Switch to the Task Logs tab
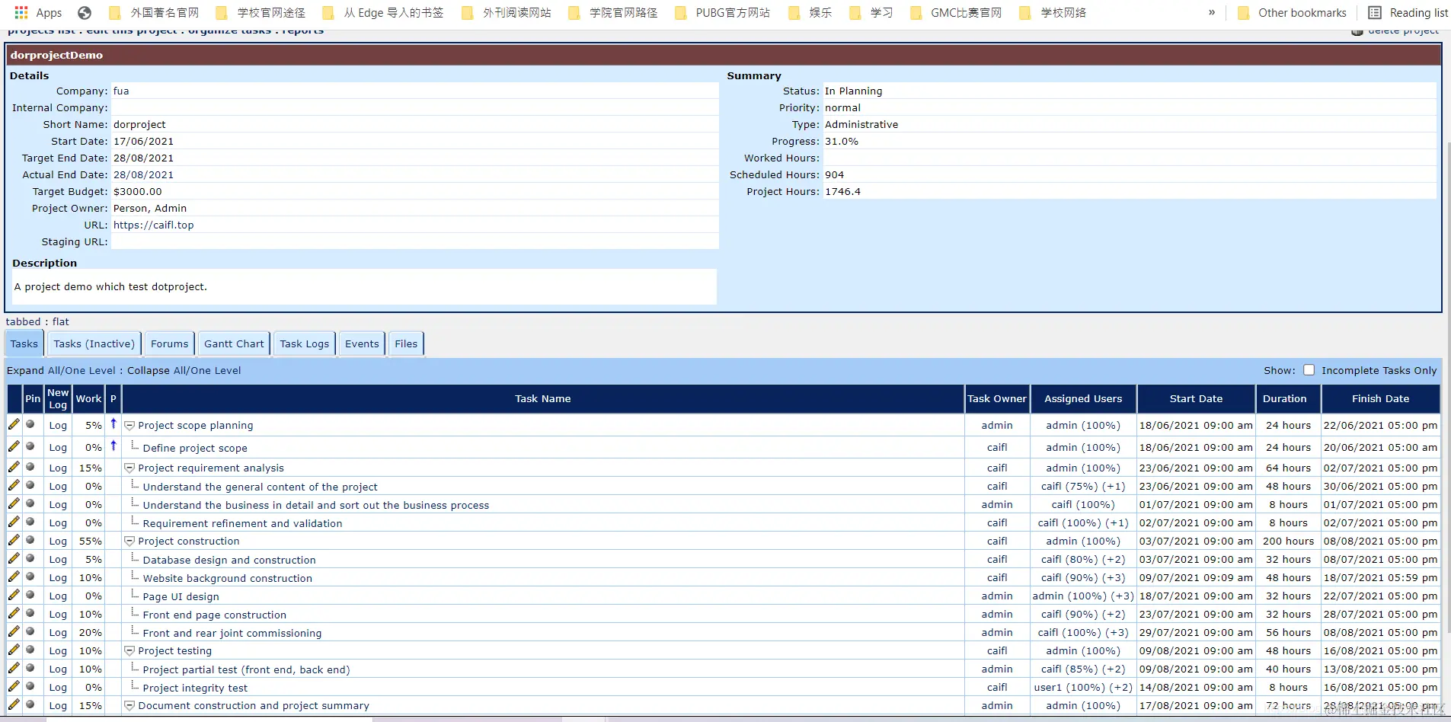The image size is (1451, 722). click(x=305, y=343)
